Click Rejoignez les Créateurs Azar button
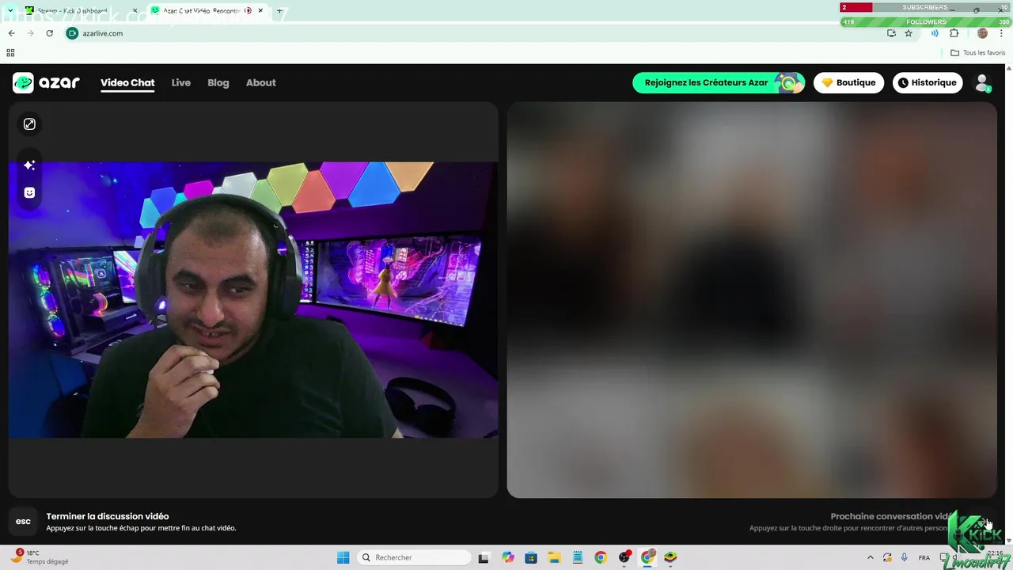This screenshot has width=1013, height=570. pyautogui.click(x=719, y=82)
